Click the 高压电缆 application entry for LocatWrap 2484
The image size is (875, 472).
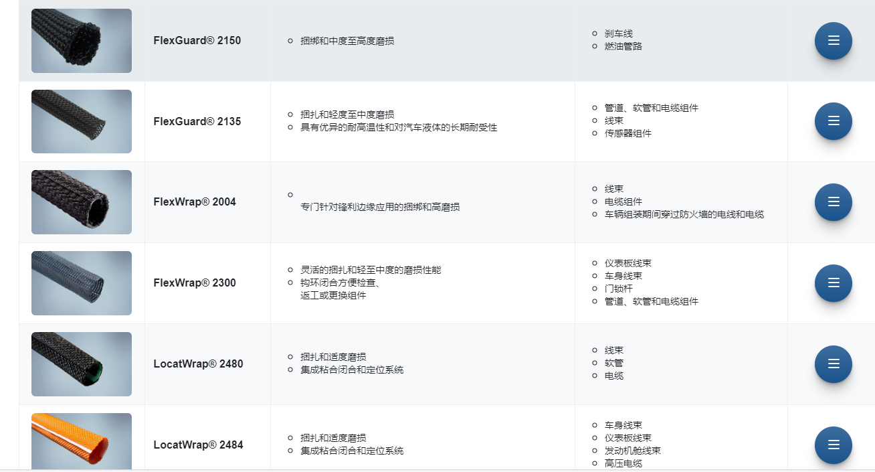[x=623, y=463]
